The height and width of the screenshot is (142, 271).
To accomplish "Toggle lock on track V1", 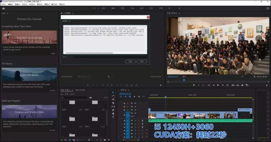I will click(124, 115).
